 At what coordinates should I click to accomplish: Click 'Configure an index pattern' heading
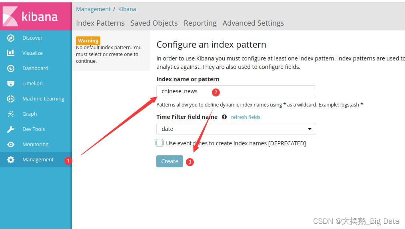tap(211, 44)
